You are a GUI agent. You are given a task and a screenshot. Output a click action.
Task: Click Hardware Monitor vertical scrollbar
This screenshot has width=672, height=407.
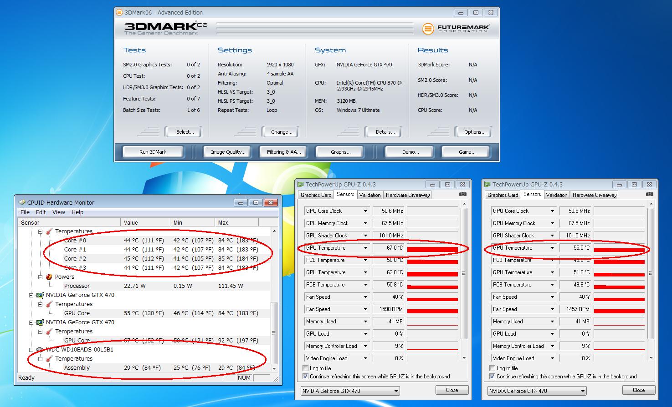tap(274, 299)
